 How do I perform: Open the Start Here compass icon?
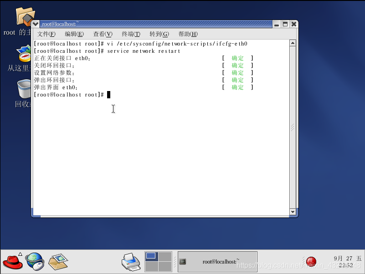click(x=24, y=54)
